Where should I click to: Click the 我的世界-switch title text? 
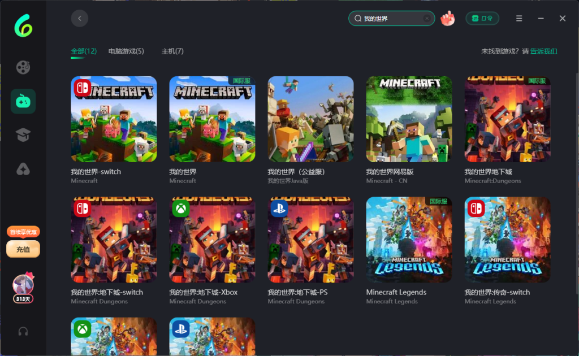coord(96,172)
